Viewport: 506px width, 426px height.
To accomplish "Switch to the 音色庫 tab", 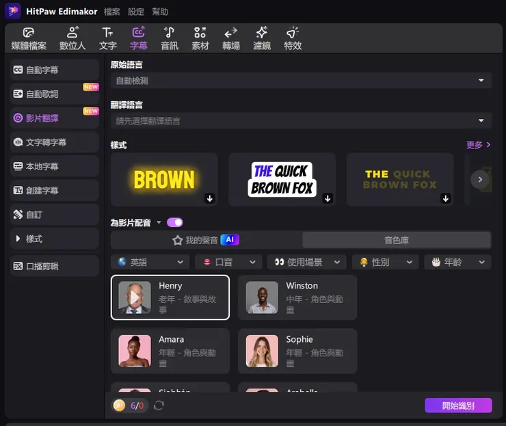I will [x=397, y=240].
